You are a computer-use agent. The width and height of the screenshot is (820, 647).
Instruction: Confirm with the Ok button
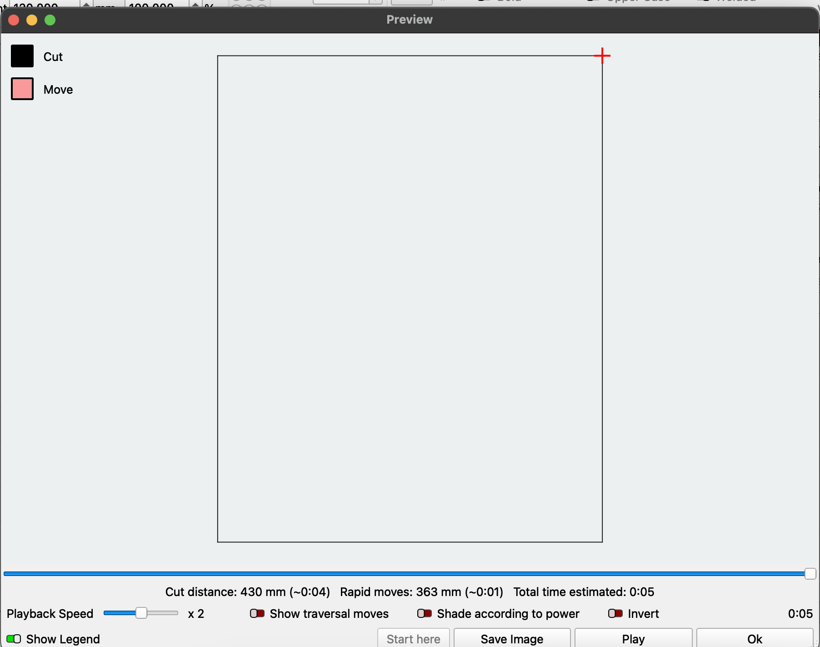pos(754,639)
